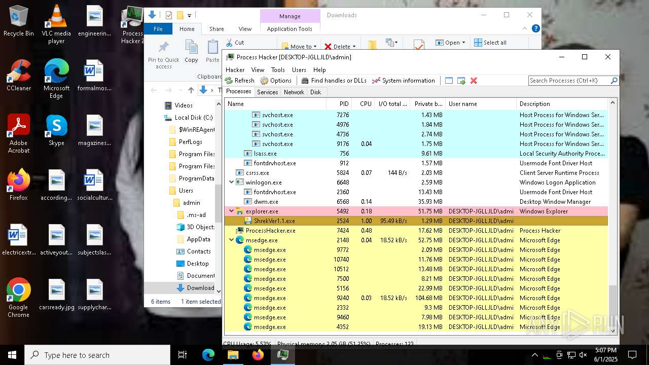
Task: Select the ProcessHacker.exe process row
Action: pyautogui.click(x=416, y=231)
